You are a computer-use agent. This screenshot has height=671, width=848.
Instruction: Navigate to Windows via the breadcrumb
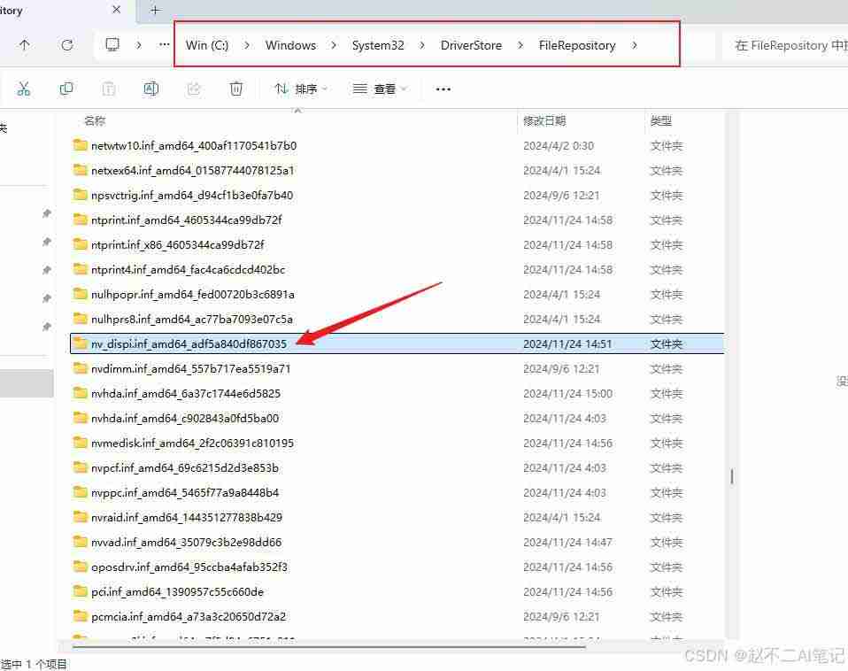click(290, 45)
